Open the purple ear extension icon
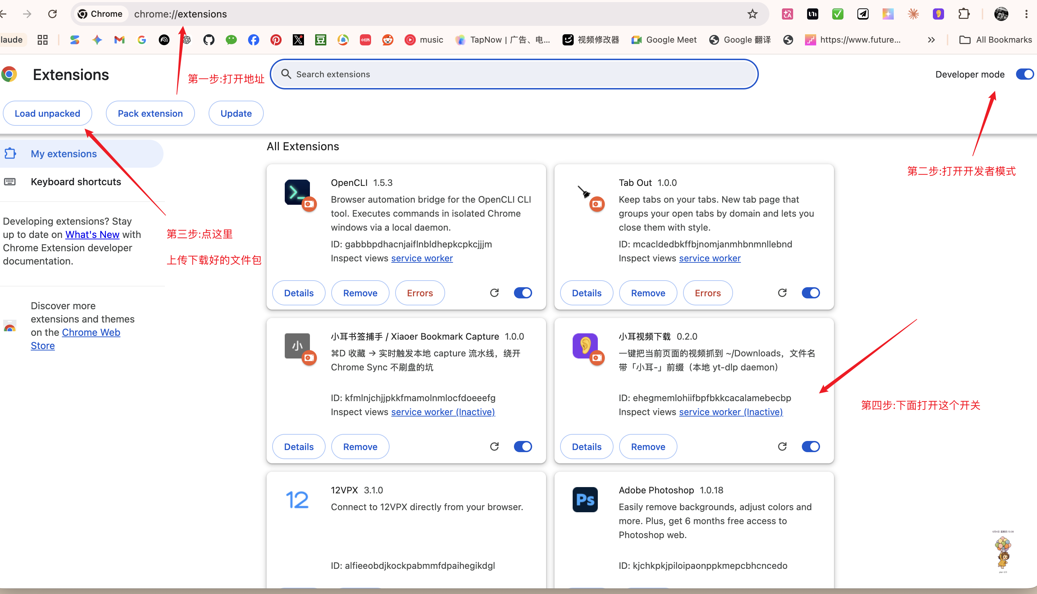 (938, 14)
